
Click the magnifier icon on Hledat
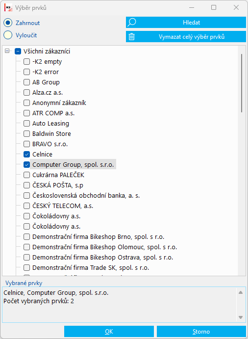pyautogui.click(x=131, y=23)
